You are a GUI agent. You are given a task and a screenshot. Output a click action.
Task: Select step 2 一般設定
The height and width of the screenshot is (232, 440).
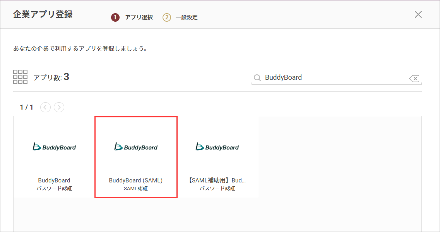tap(180, 17)
